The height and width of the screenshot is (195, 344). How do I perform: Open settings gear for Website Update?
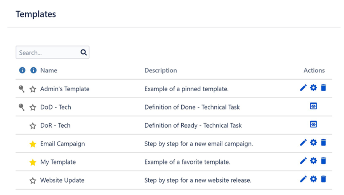point(313,179)
